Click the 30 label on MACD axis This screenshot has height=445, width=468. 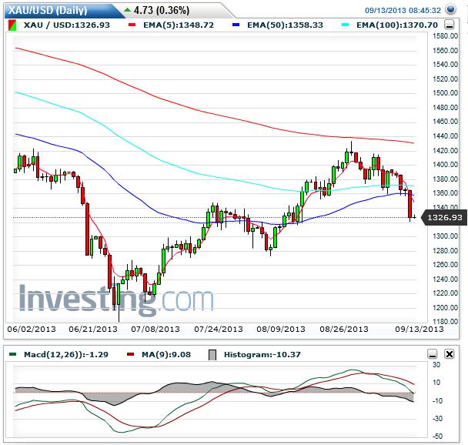click(x=436, y=365)
